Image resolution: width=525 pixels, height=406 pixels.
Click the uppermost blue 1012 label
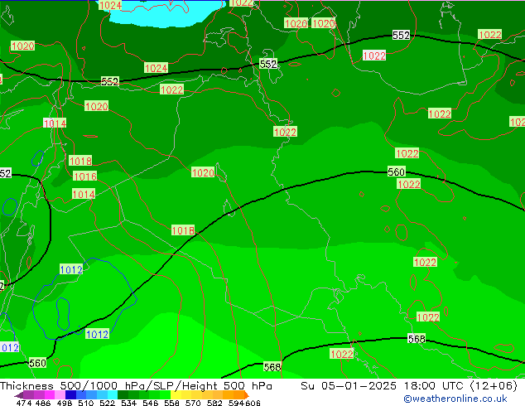71,270
